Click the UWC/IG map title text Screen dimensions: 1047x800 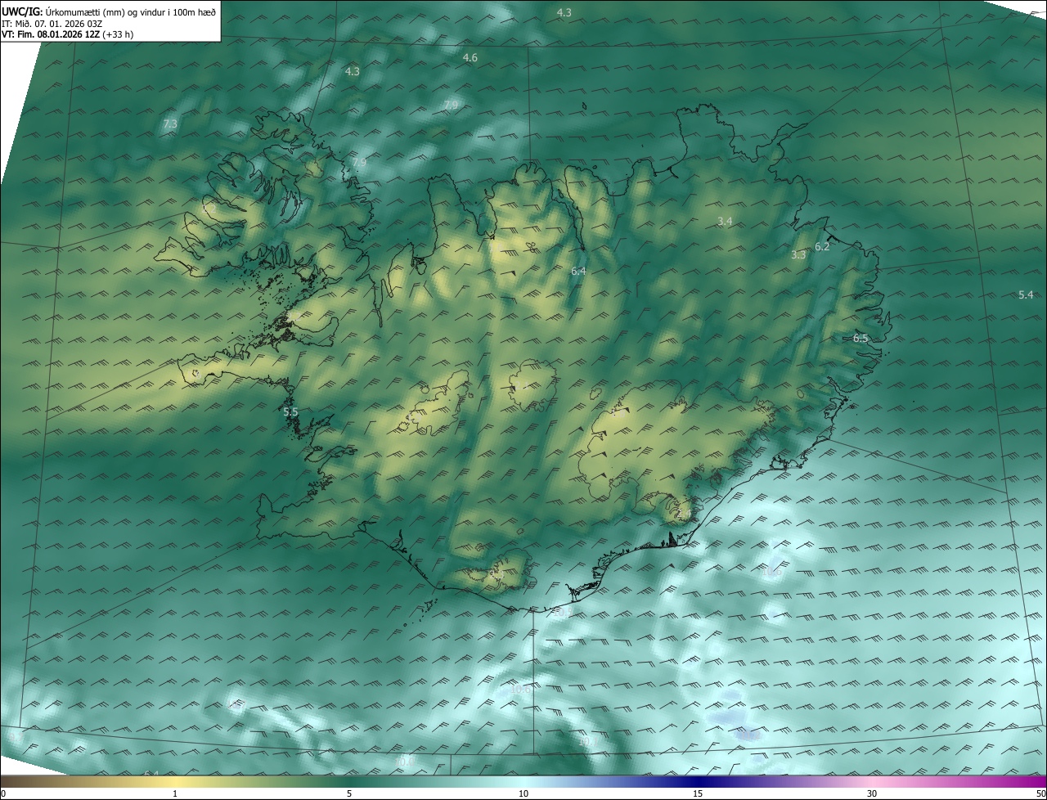point(109,12)
